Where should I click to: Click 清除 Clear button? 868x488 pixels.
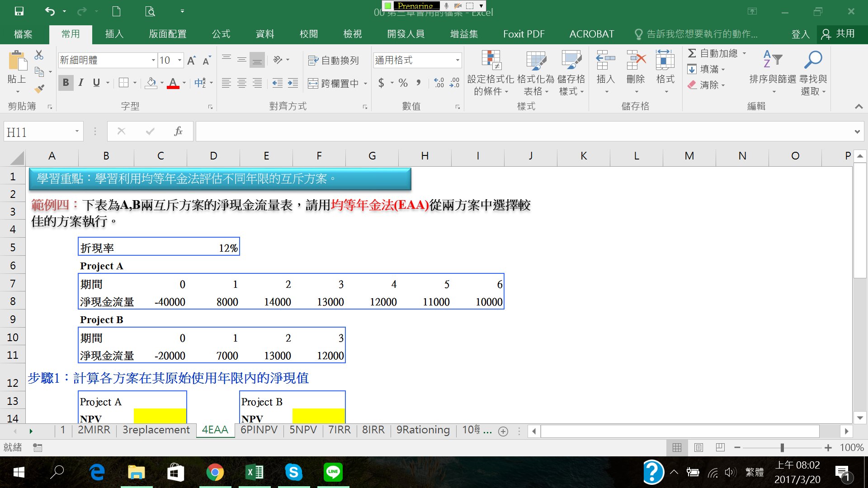[706, 84]
